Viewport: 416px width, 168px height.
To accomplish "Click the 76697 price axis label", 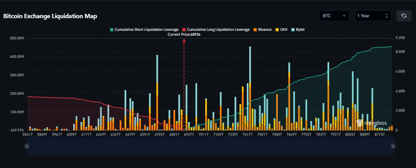I will pos(291,134).
